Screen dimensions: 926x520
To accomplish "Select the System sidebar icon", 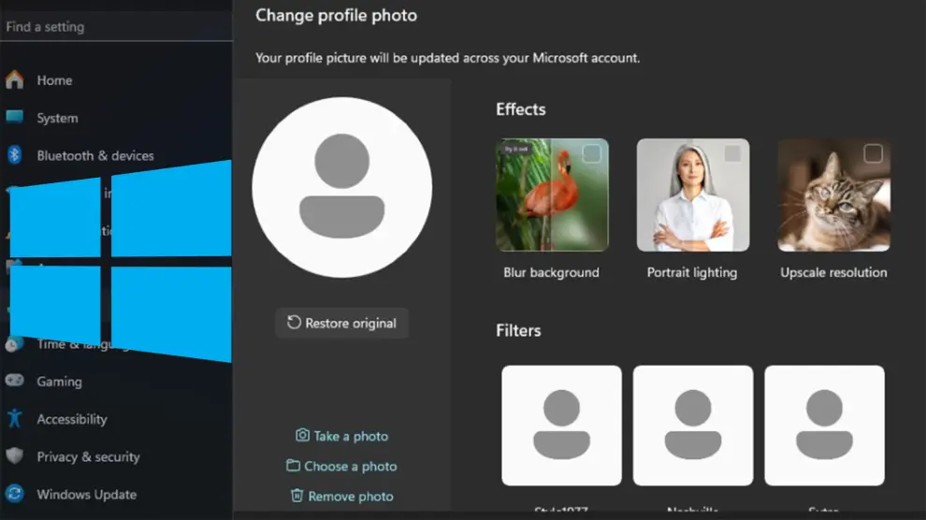I will (14, 118).
